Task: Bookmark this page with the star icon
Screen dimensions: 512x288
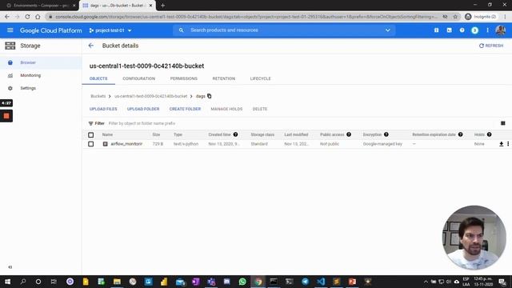Action: pos(455,16)
